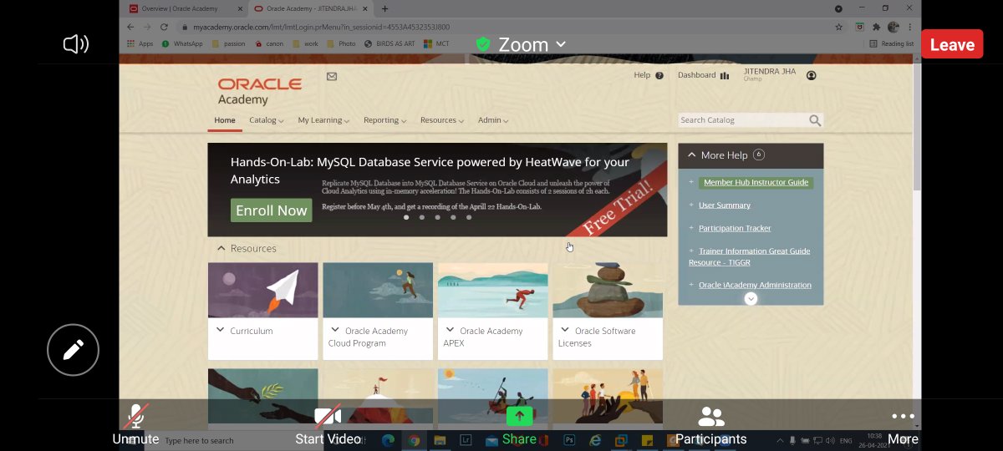Viewport: 1003px width, 451px height.
Task: Open Member Hub Instructor Guide link
Action: (756, 182)
